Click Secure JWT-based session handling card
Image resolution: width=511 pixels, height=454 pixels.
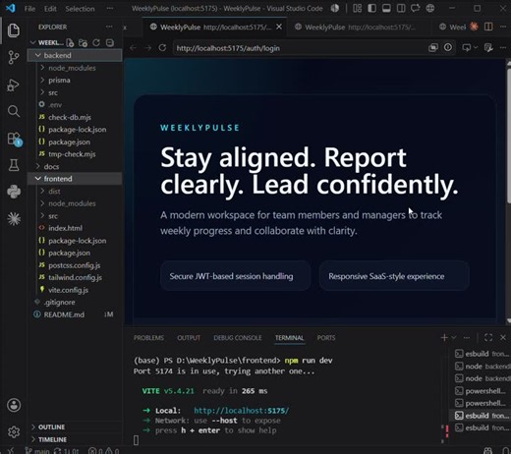pos(235,276)
